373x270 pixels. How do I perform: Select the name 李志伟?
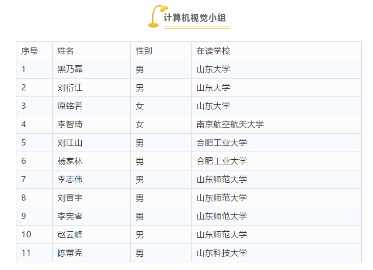point(70,180)
